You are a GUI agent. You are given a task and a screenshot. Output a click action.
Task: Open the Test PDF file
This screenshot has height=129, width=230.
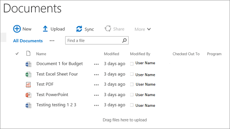click(x=45, y=84)
